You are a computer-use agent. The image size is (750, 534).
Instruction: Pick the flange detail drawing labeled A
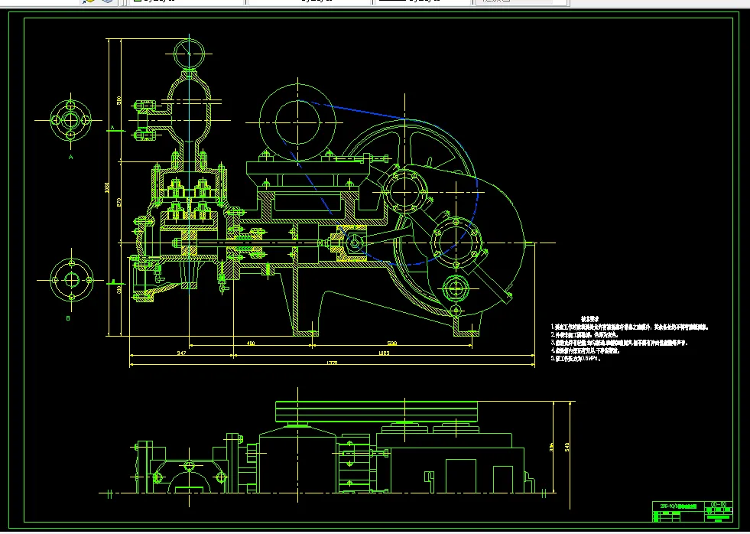71,120
